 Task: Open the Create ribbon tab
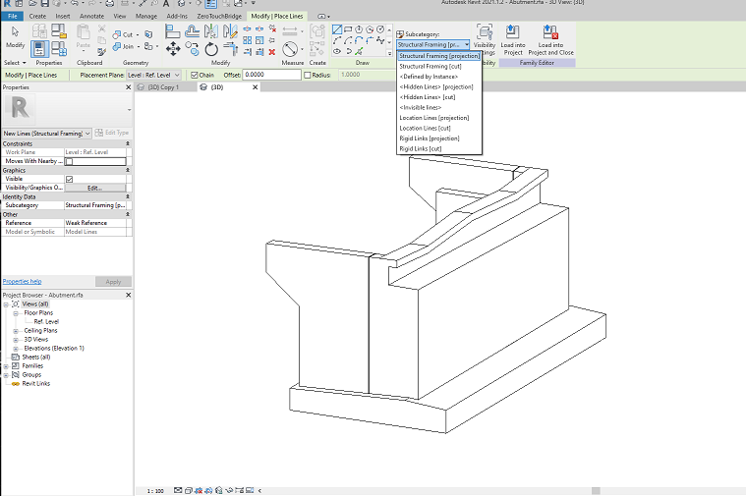[x=37, y=16]
